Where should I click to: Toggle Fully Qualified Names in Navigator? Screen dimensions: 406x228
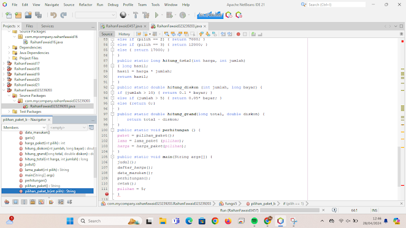(x=51, y=202)
